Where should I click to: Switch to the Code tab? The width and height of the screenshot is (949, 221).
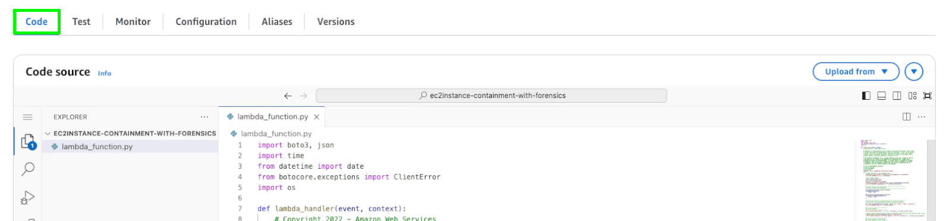click(x=36, y=22)
